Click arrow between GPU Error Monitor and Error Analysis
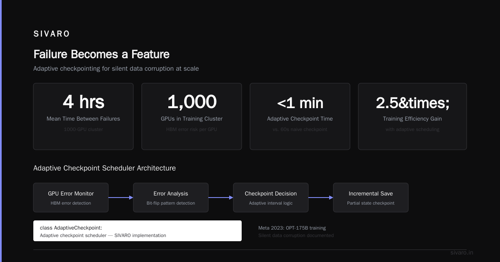This screenshot has height=262, width=500. click(121, 198)
